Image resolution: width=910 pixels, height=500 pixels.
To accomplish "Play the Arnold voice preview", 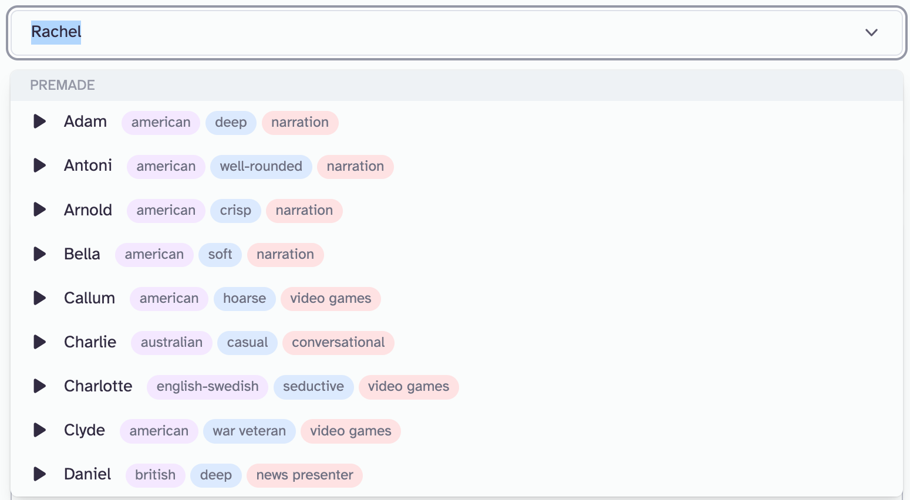I will [x=39, y=210].
